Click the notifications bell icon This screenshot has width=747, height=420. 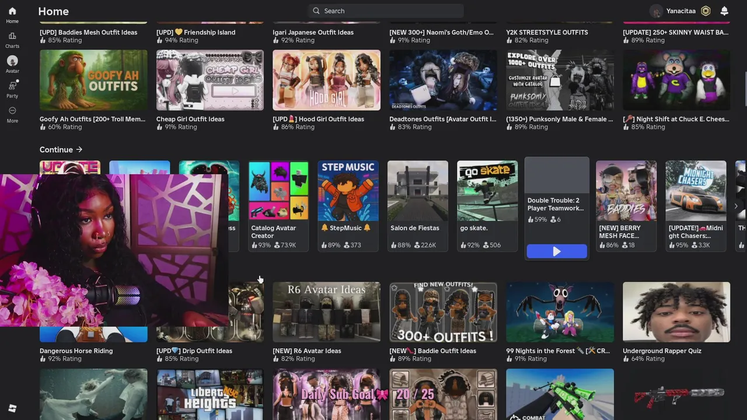(x=724, y=11)
